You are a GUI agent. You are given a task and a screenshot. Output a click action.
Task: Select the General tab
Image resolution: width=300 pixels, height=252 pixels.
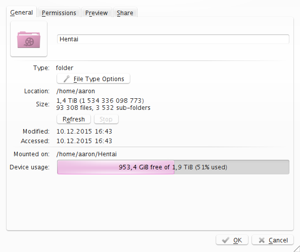(x=21, y=13)
